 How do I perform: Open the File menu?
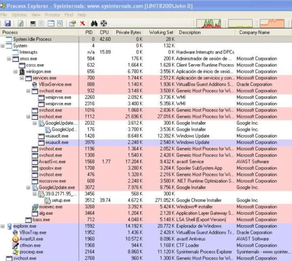point(4,15)
